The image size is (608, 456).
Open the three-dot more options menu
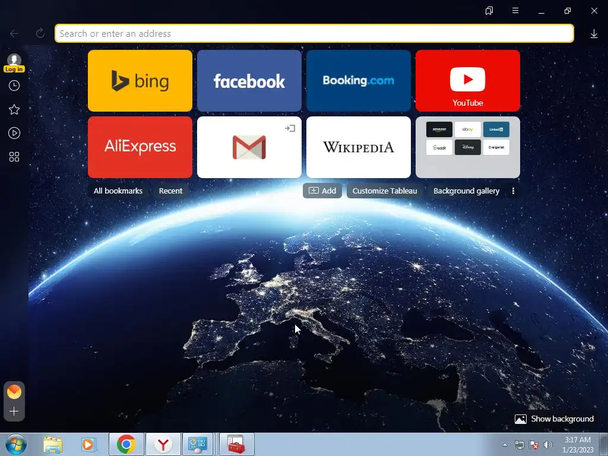pyautogui.click(x=513, y=191)
